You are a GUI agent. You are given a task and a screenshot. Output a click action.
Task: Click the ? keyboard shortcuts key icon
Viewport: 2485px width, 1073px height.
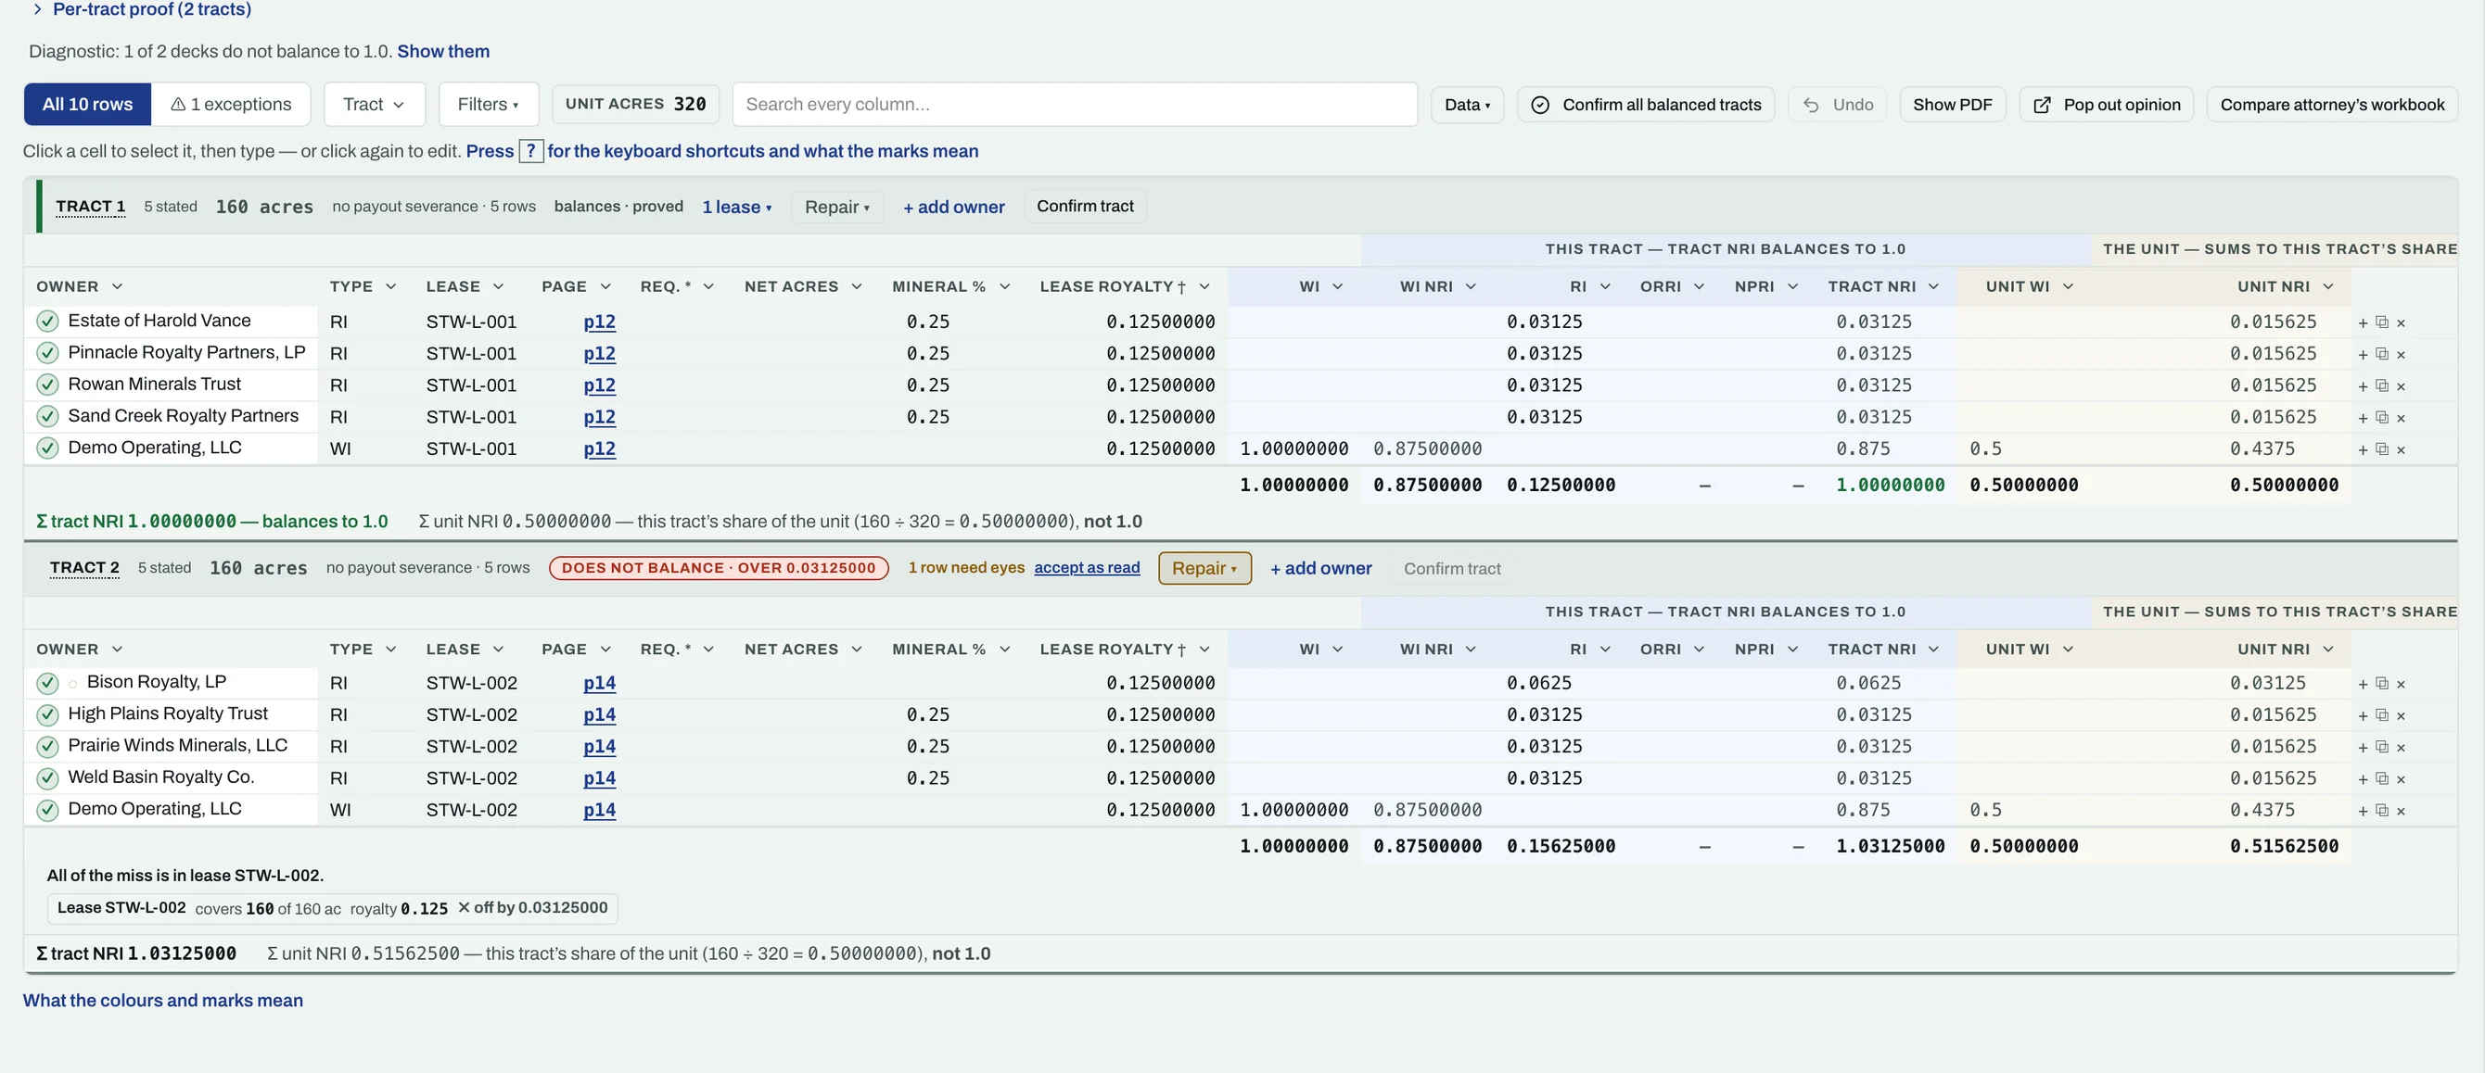pyautogui.click(x=530, y=151)
